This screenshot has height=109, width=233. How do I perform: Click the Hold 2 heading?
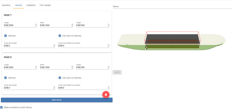pyautogui.click(x=8, y=57)
